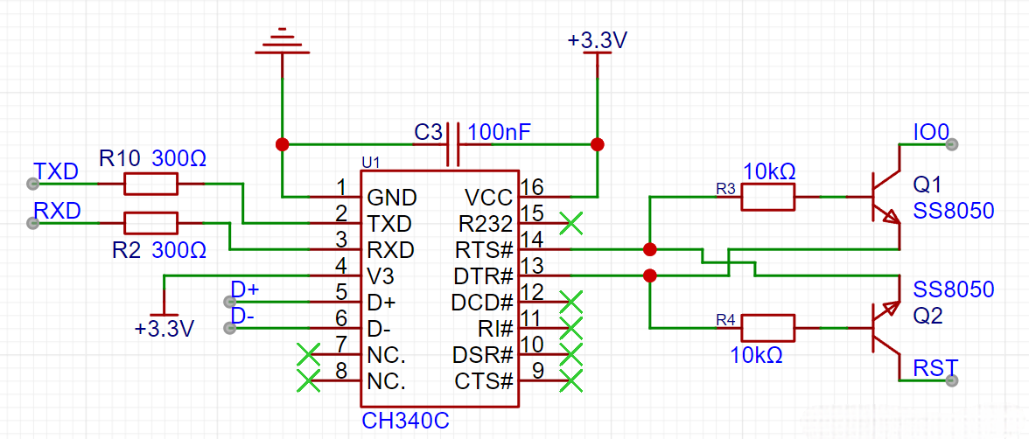
Task: Select no-connect marker on pin 12 DCD#
Action: [x=571, y=302]
